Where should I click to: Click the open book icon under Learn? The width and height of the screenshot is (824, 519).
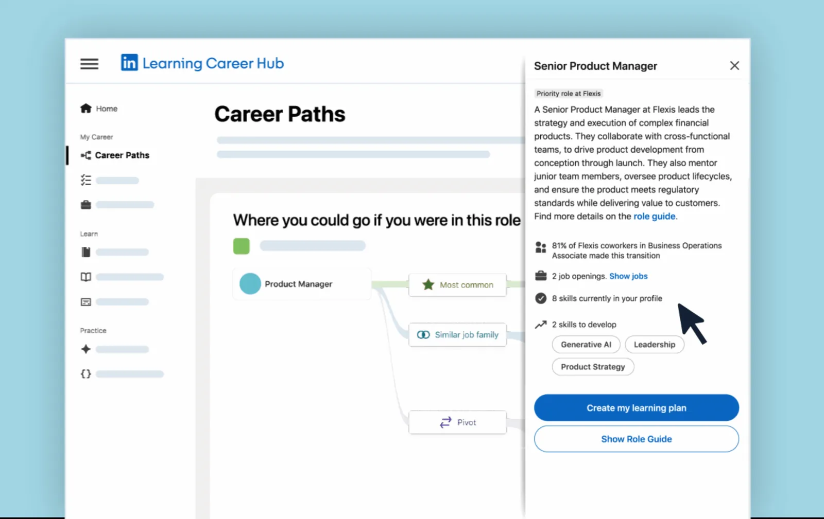86,277
